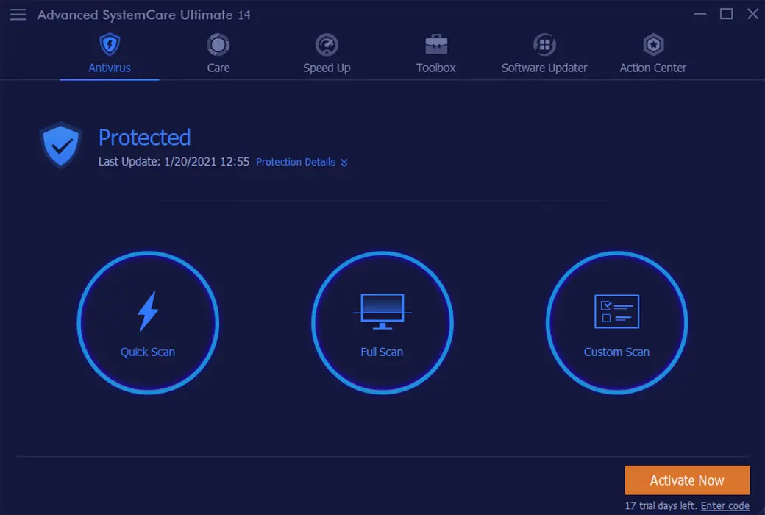Click the Full Scan monitor icon
This screenshot has width=765, height=515.
[x=382, y=311]
